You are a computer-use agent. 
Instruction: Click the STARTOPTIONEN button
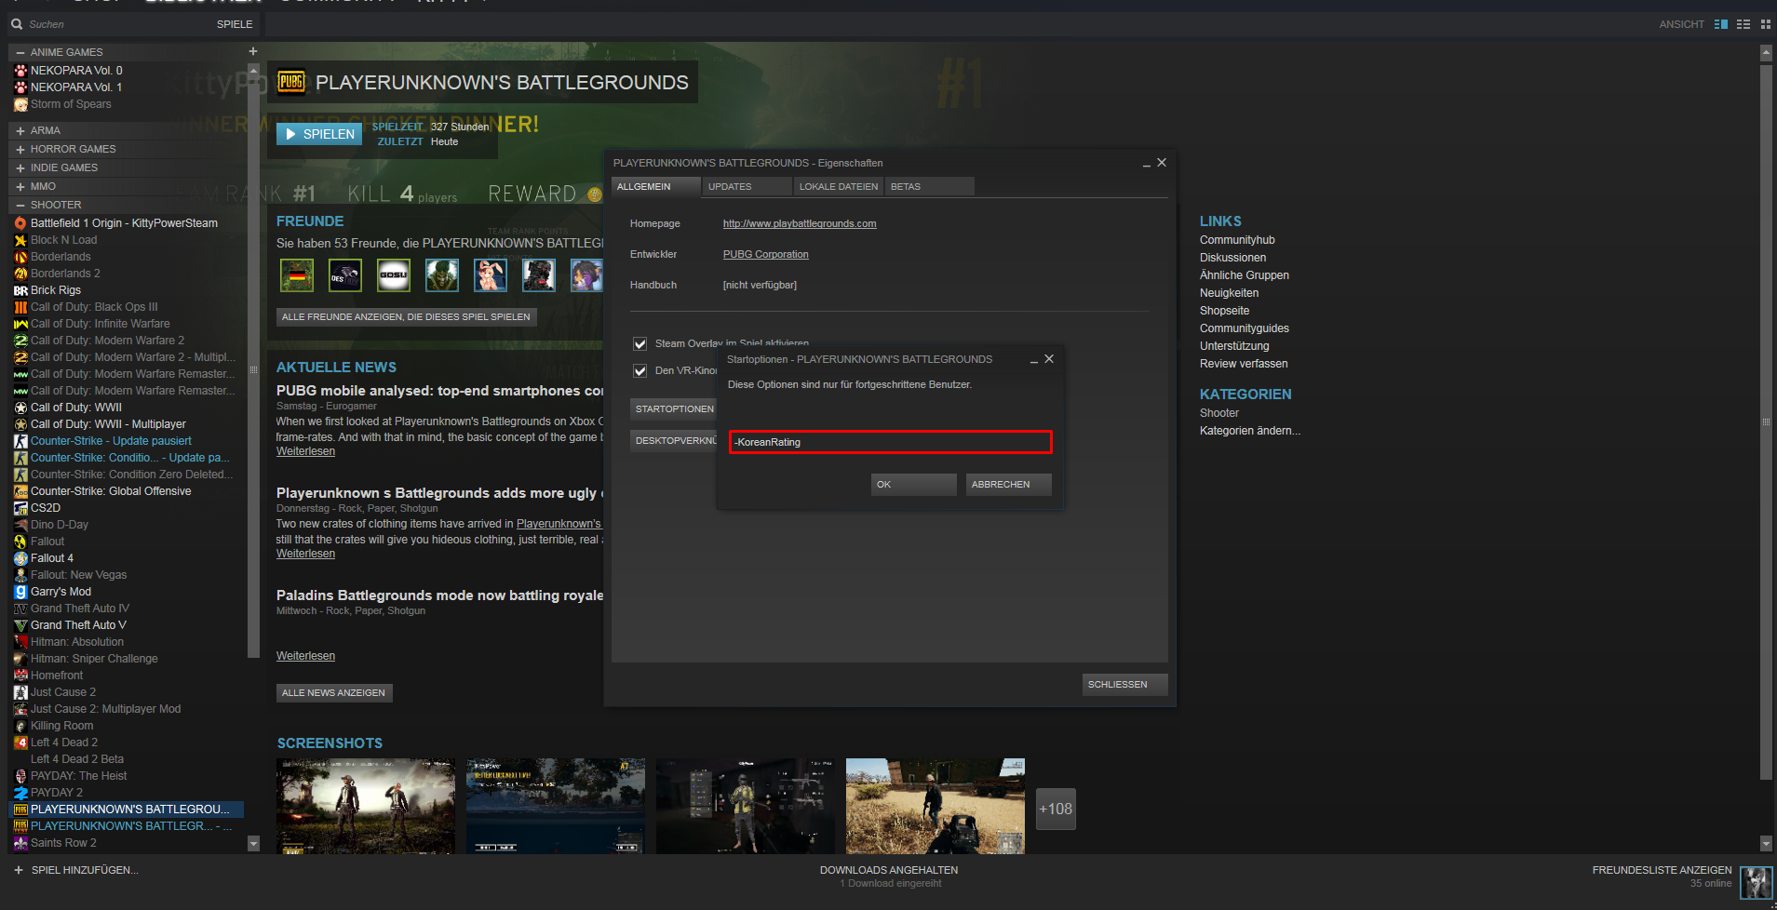673,409
